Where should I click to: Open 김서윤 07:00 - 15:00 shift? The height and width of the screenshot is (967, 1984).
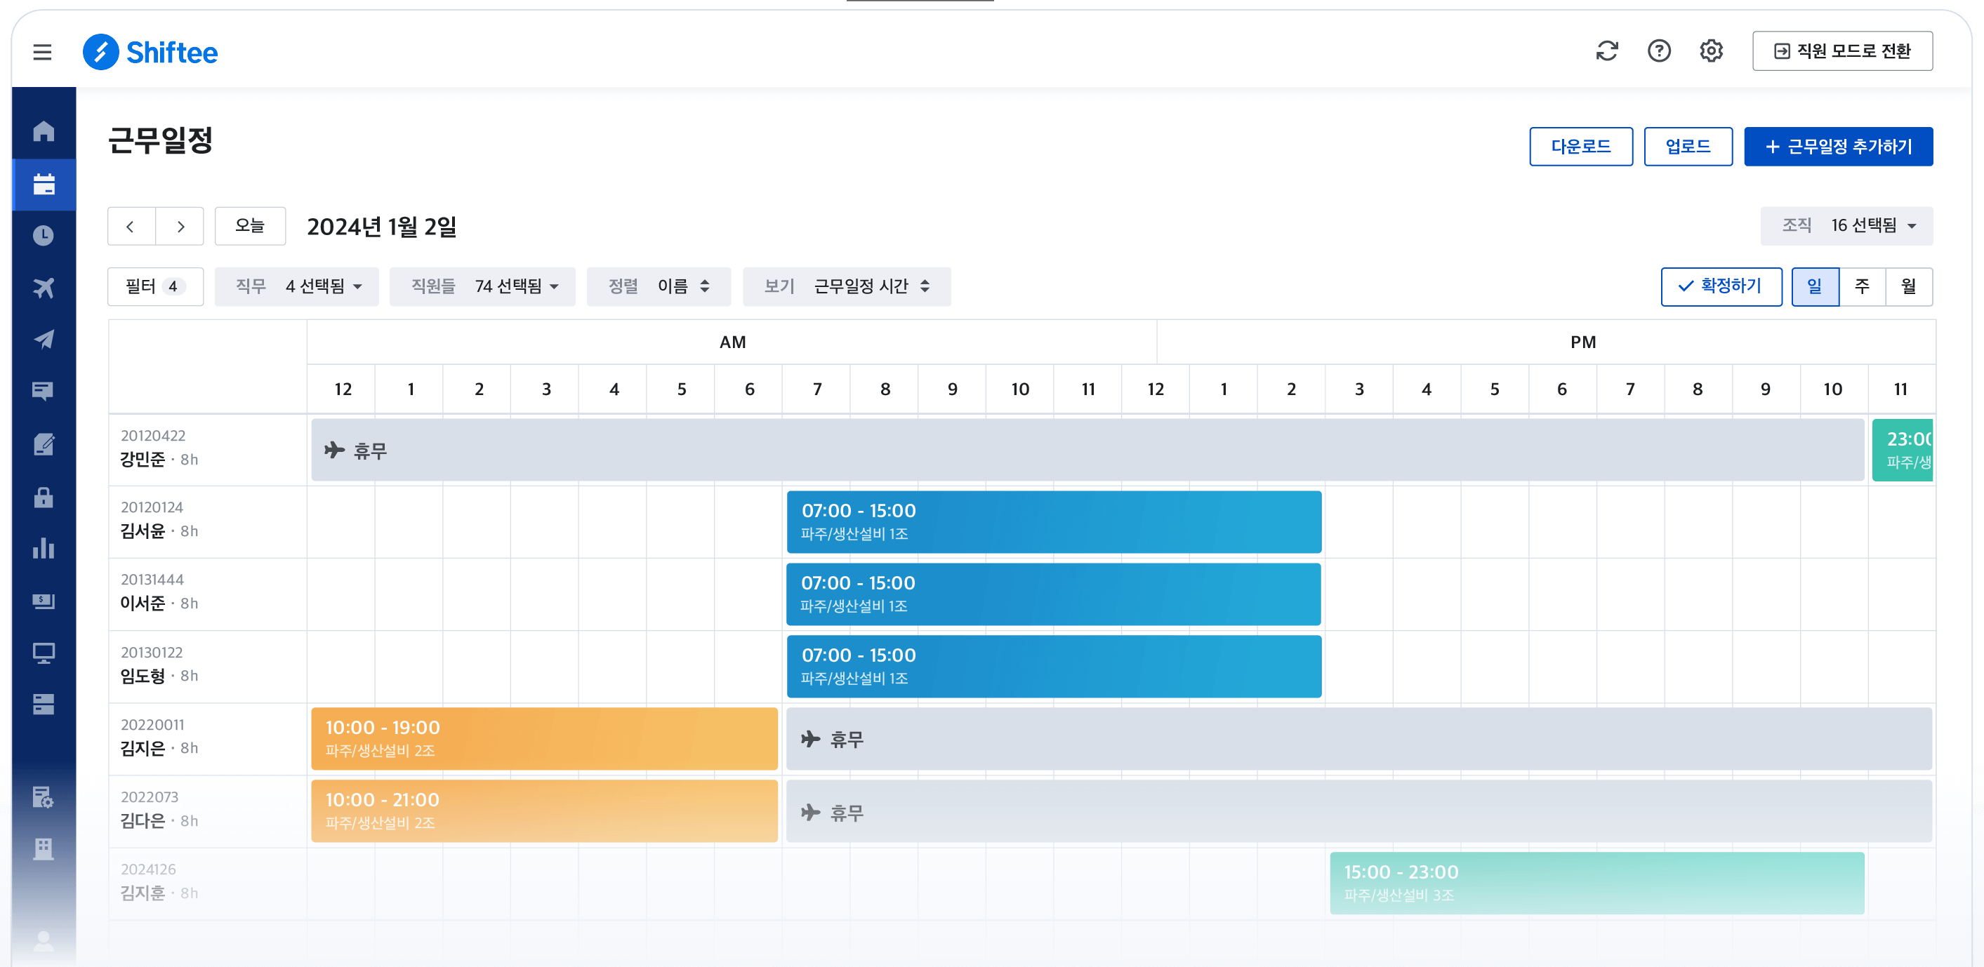[1054, 522]
